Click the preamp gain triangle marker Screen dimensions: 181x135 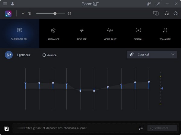pyautogui.click(x=162, y=88)
